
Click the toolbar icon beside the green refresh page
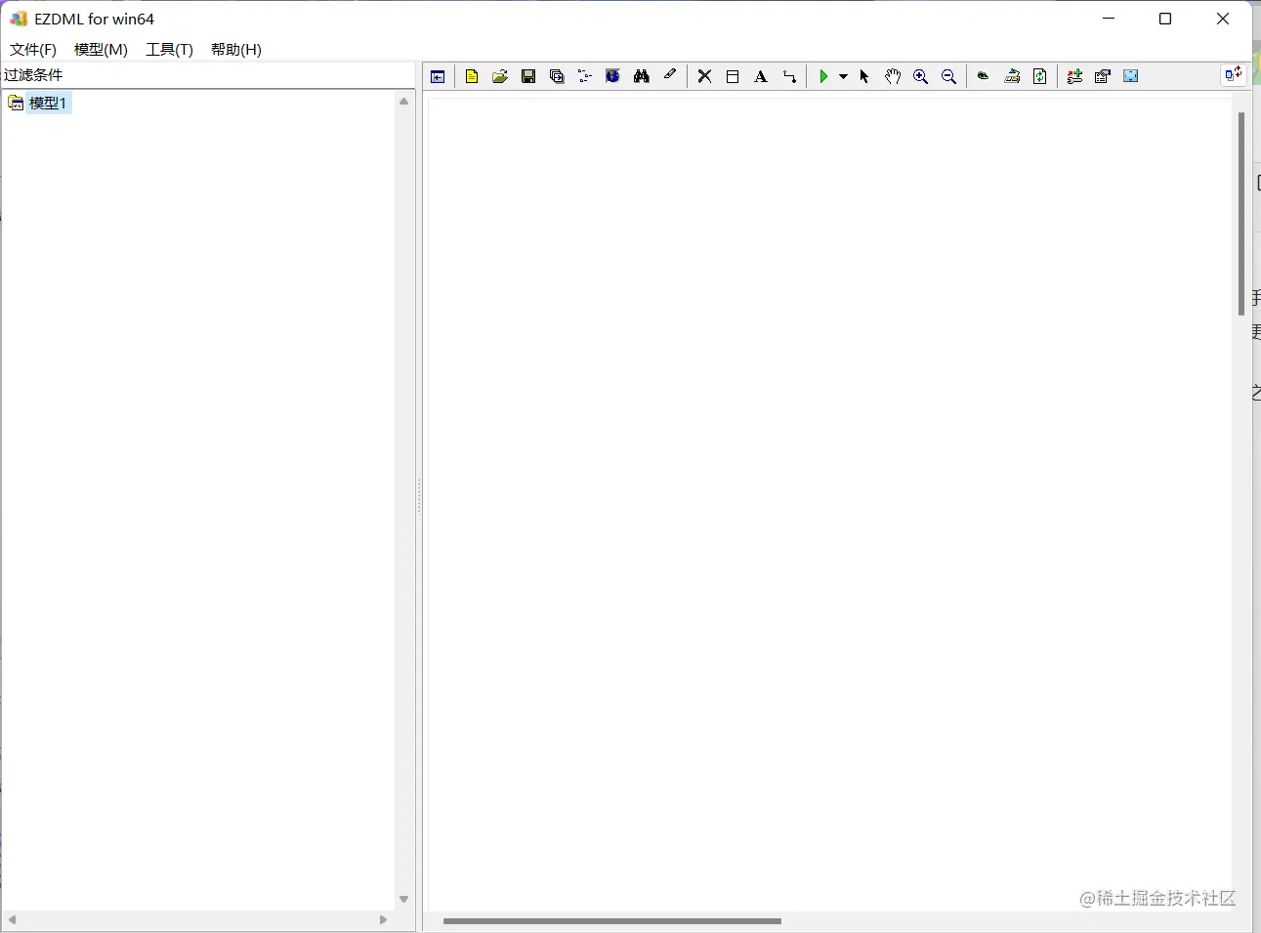click(x=1012, y=76)
